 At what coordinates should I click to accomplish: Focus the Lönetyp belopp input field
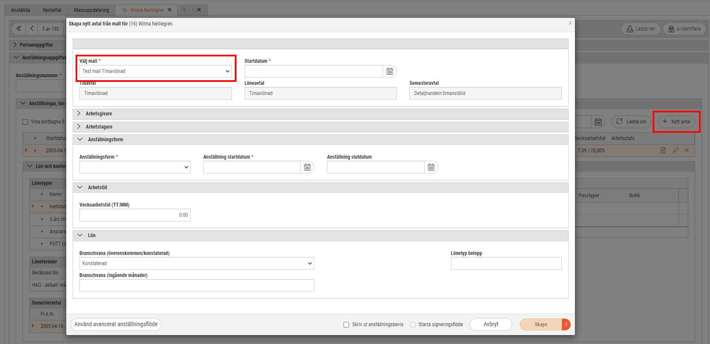506,263
